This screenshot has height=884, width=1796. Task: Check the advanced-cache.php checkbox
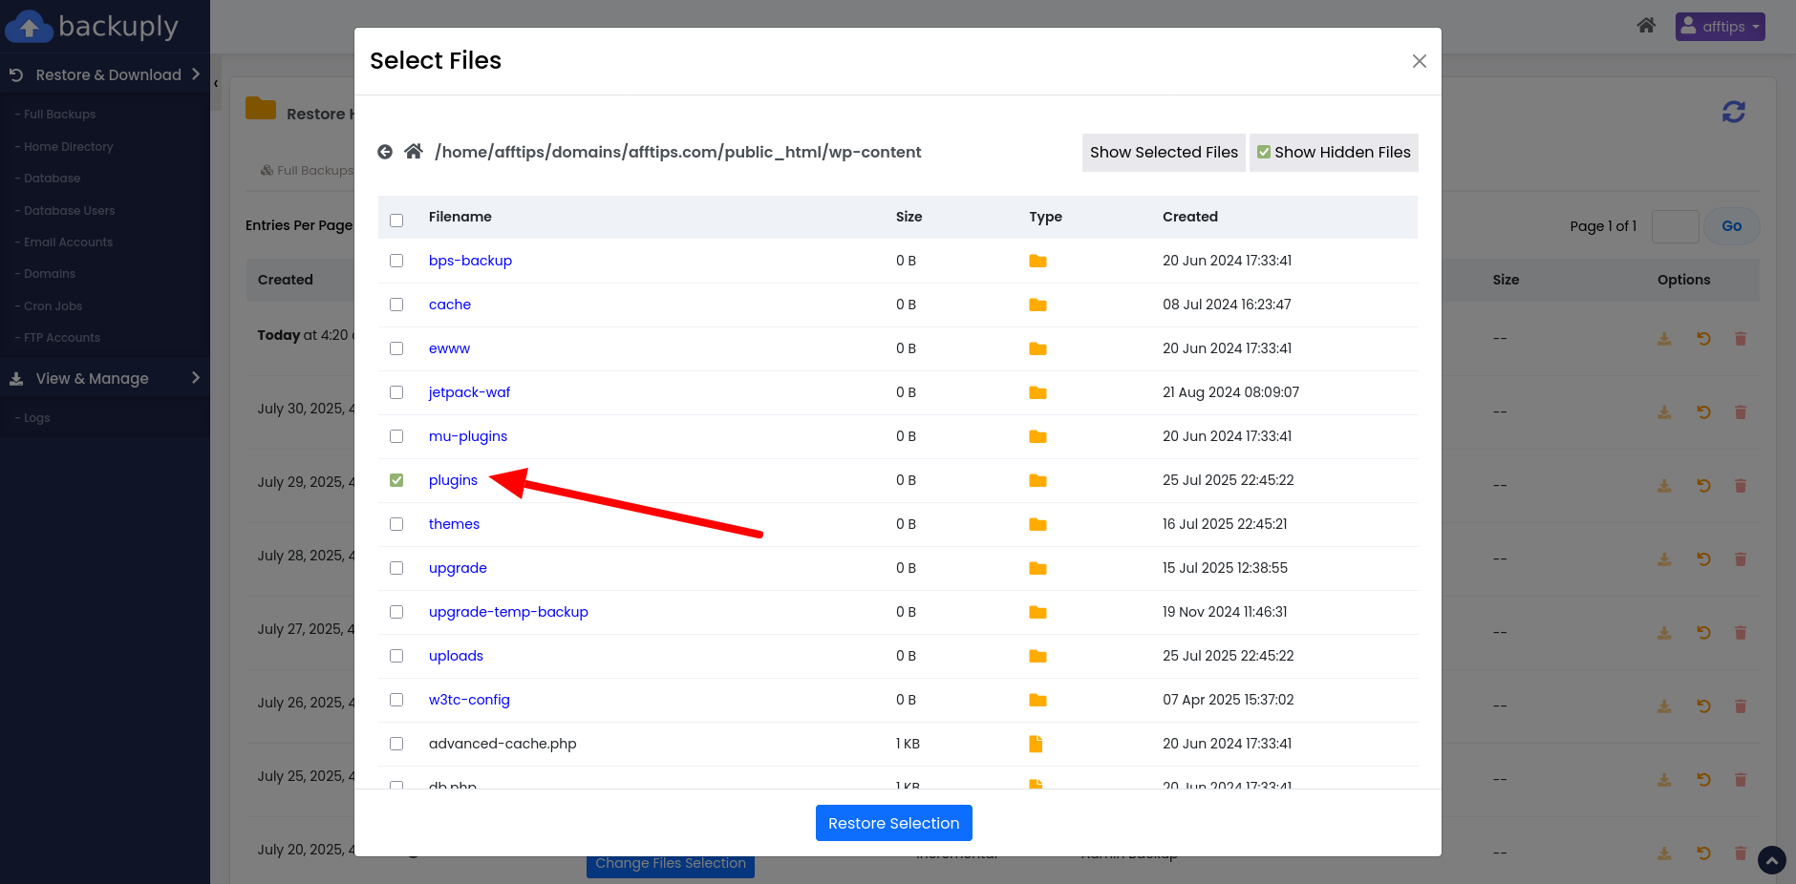coord(396,744)
